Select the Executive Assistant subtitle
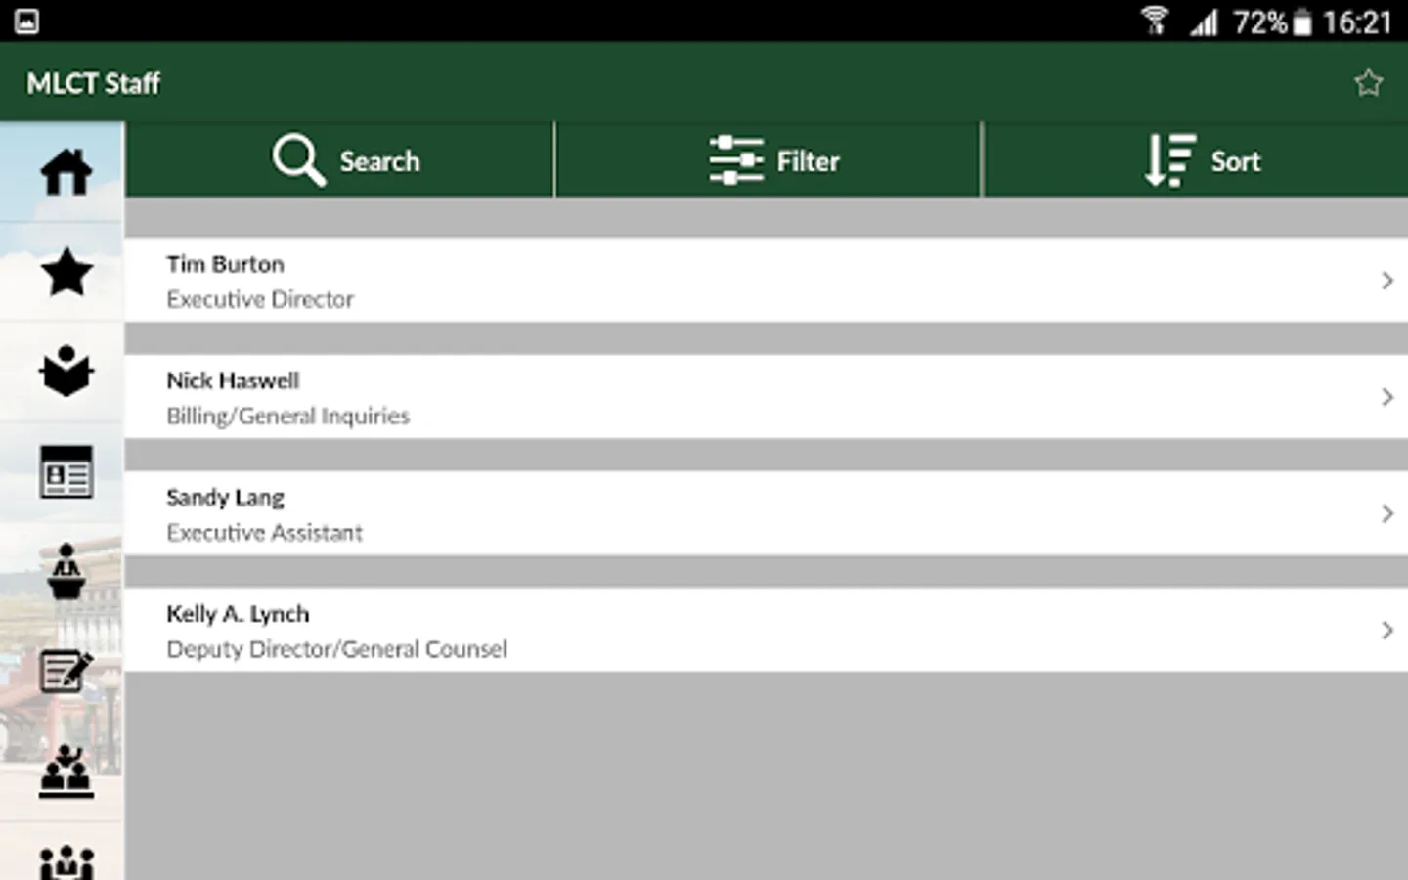1408x880 pixels. 264,533
